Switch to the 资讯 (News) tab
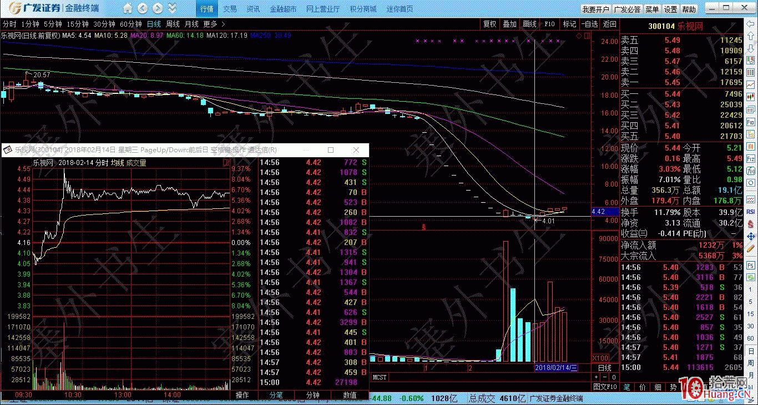Image resolution: width=758 pixels, height=405 pixels. pos(254,9)
